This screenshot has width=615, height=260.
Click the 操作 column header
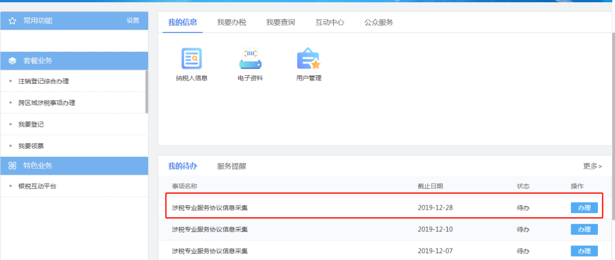click(577, 186)
